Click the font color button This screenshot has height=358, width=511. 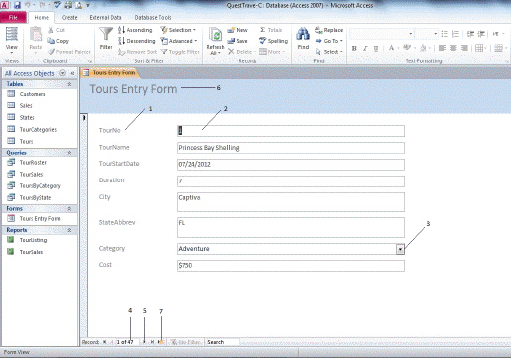(x=391, y=48)
